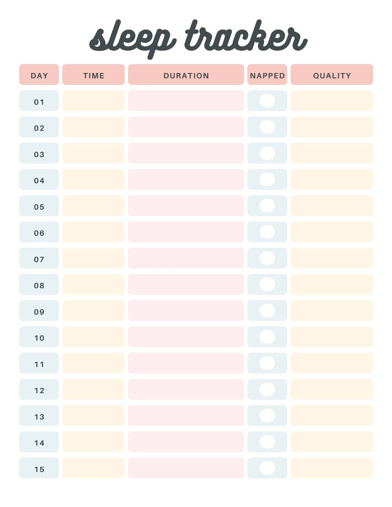
Task: Select the napped circle in row 08
Action: [267, 284]
